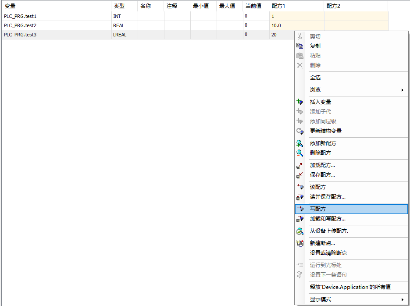Select the 剪切 scissors icon
This screenshot has height=306, width=410.
point(300,36)
